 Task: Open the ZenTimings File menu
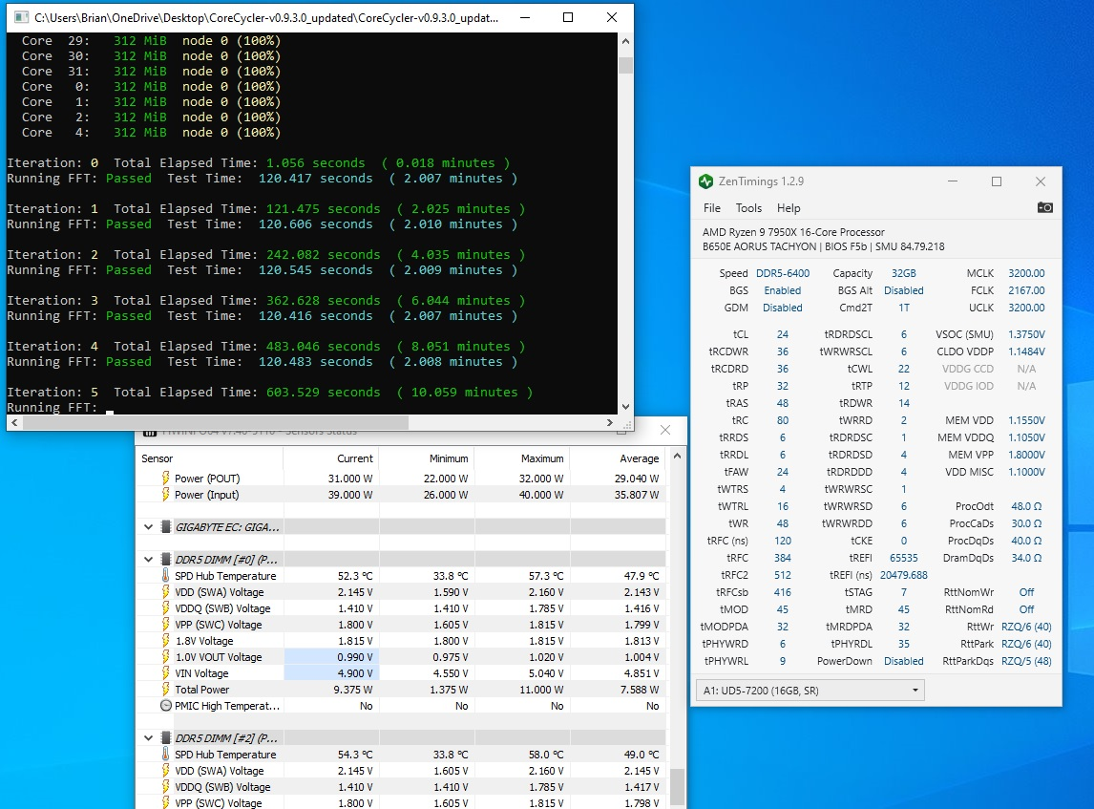pos(711,208)
